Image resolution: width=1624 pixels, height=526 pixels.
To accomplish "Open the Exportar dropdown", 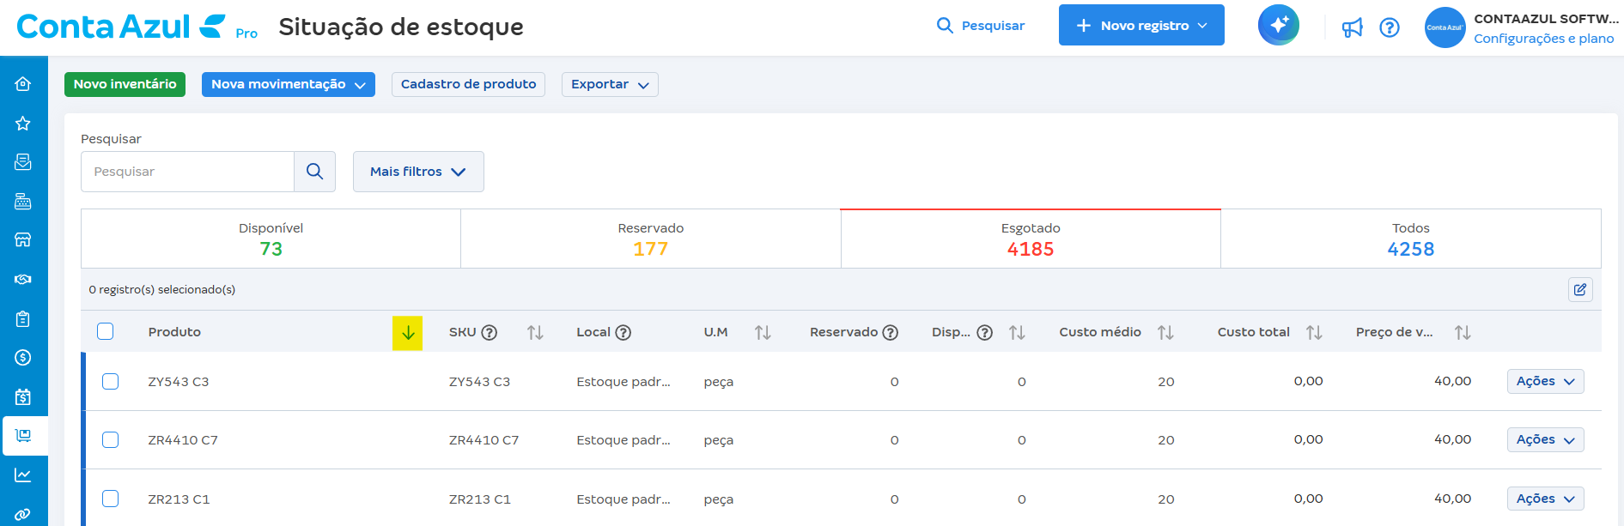I will coord(609,84).
